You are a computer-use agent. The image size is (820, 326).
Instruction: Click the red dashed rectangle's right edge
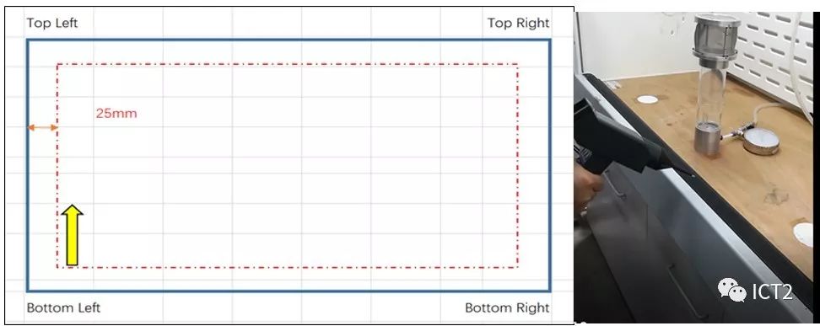518,166
